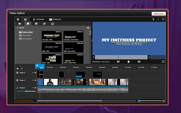Viewport: 181px width, 113px height.
Task: Click the undo arrow icon
Action: pyautogui.click(x=153, y=19)
